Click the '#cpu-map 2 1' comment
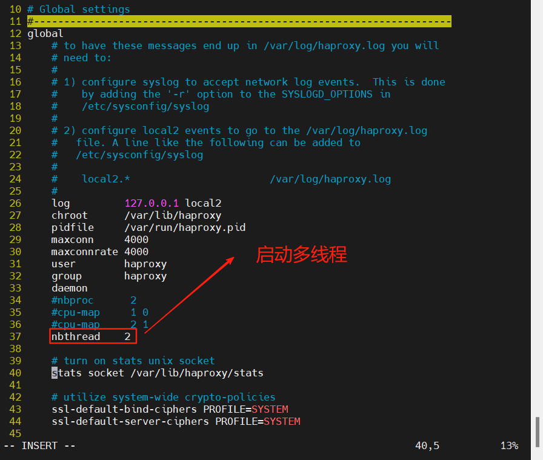 point(100,325)
